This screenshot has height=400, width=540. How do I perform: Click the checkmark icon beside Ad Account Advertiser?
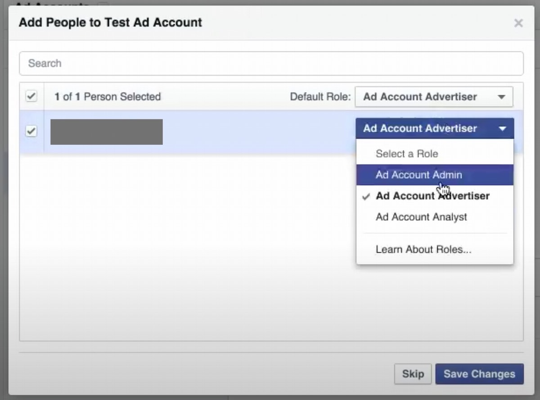coord(367,196)
